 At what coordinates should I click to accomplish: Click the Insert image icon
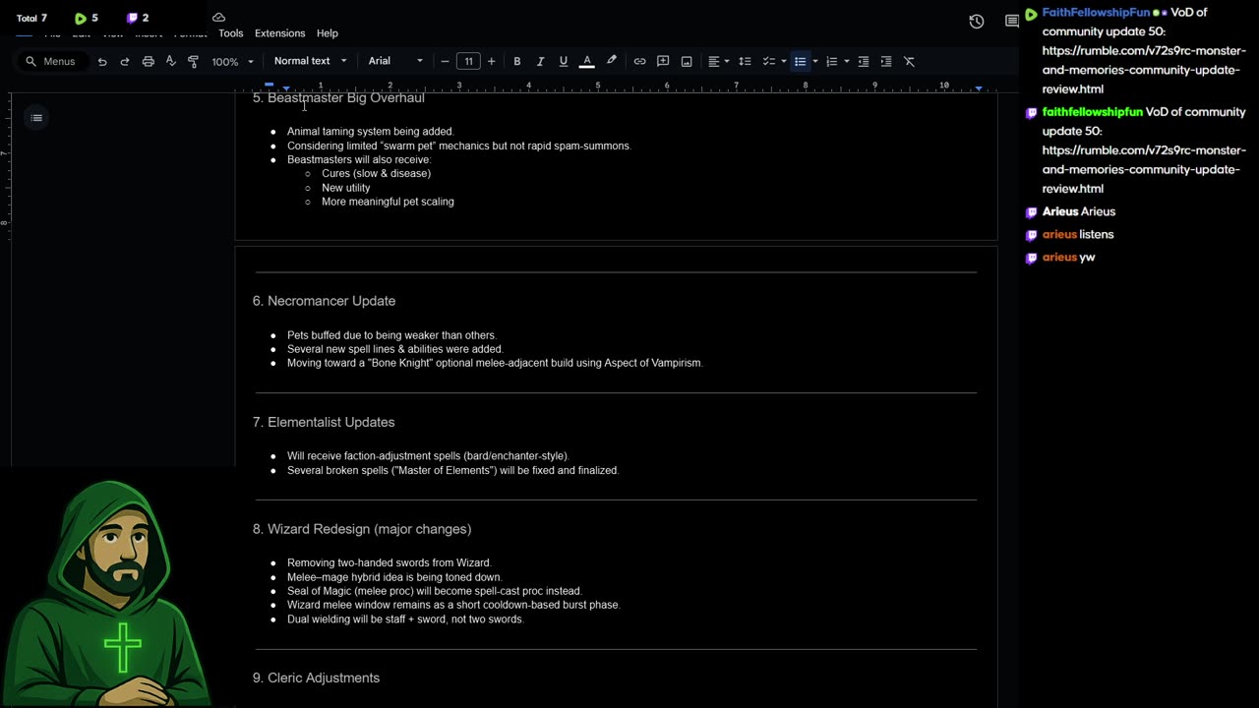point(687,61)
